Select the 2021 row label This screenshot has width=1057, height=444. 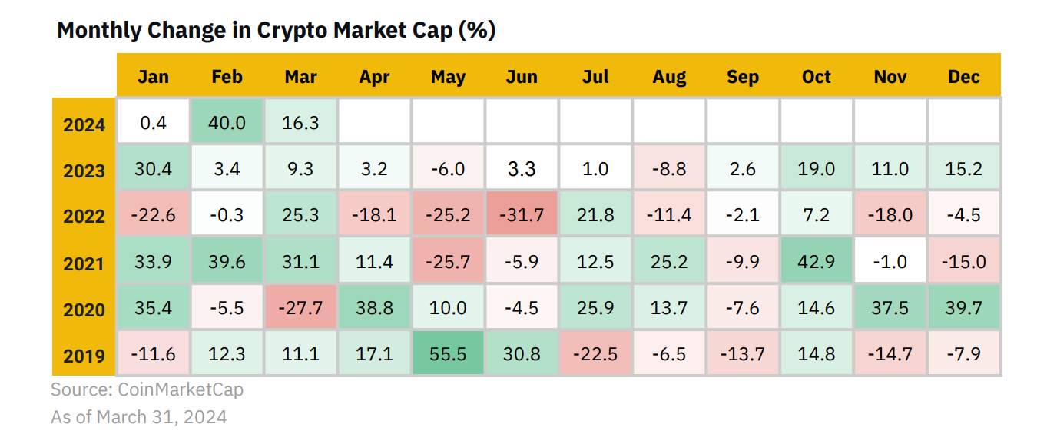pyautogui.click(x=84, y=263)
